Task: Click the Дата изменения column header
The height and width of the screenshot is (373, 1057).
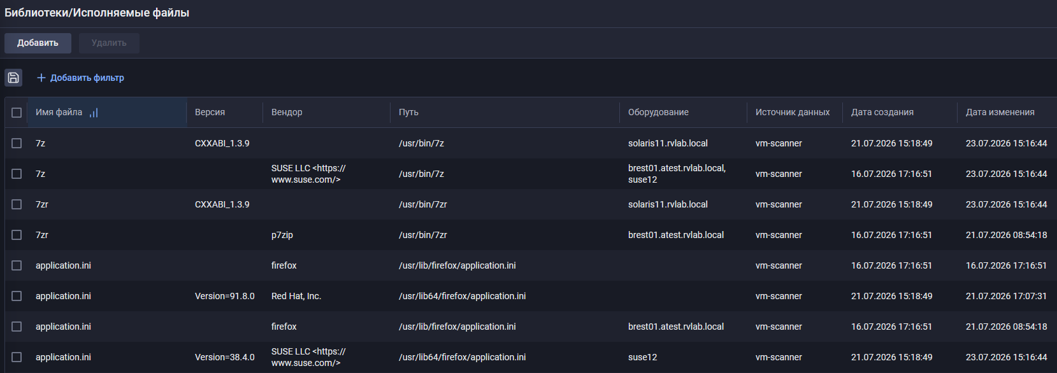Action: [x=1000, y=112]
